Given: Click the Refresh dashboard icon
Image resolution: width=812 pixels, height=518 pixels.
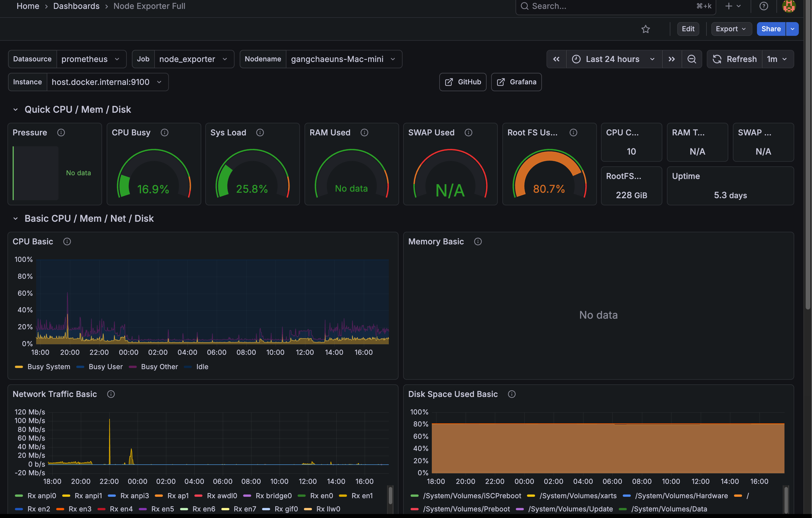Looking at the screenshot, I should (717, 59).
